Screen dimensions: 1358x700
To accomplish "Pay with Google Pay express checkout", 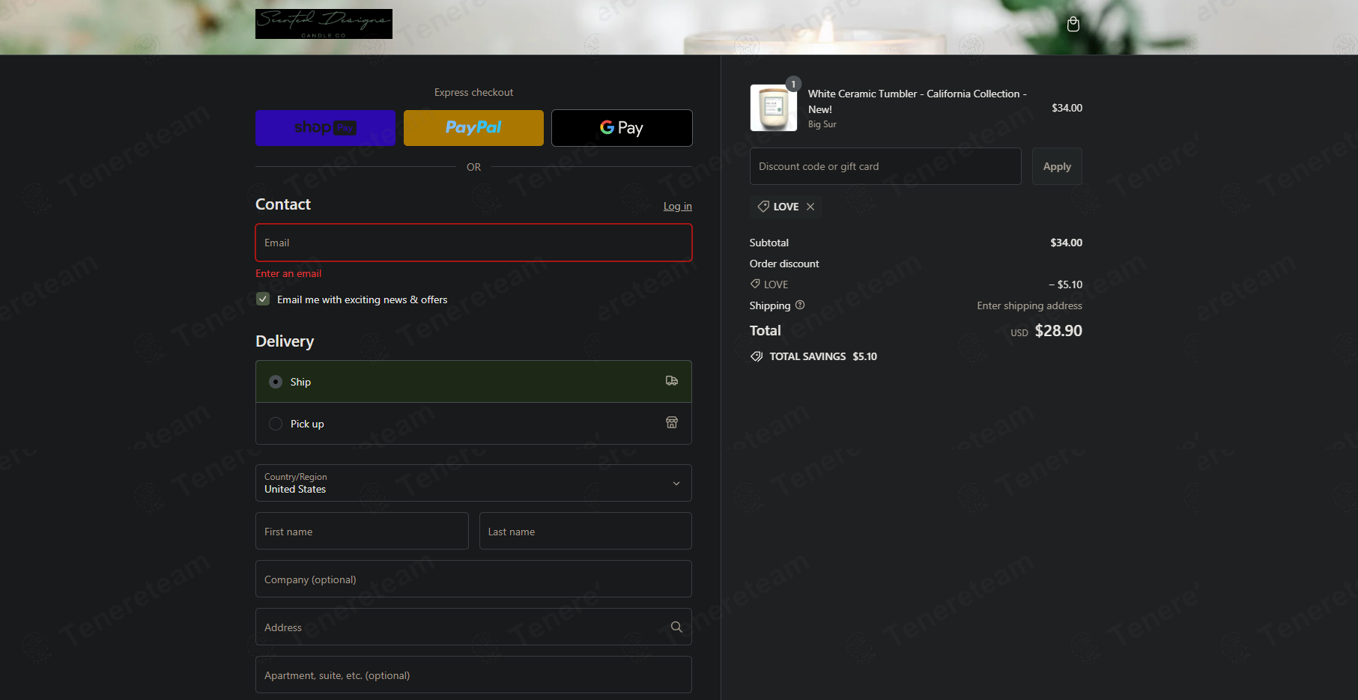I will coord(622,128).
